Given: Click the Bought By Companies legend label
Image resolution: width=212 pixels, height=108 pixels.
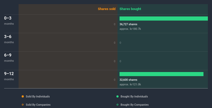Looking at the screenshot, I should click(135, 105).
